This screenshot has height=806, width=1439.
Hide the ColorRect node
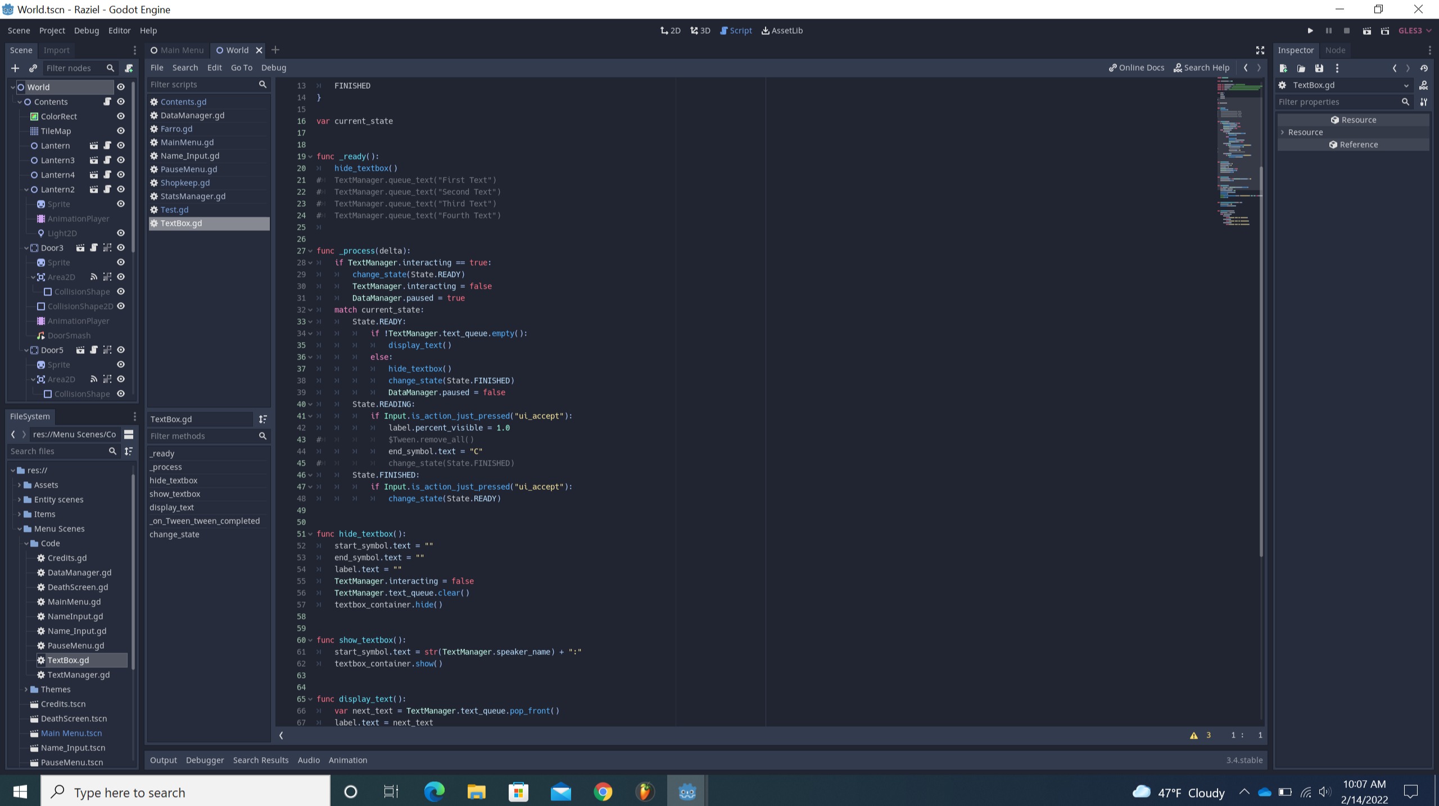(121, 116)
